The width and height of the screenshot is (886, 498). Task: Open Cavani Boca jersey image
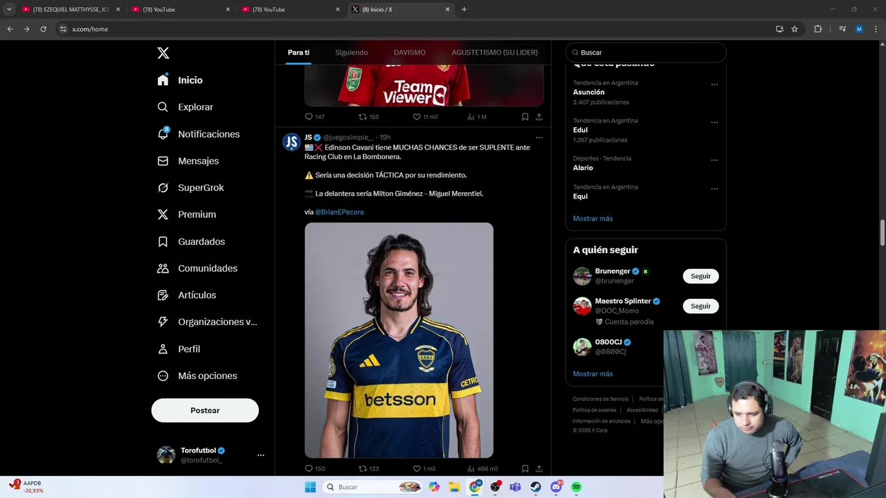pos(399,340)
